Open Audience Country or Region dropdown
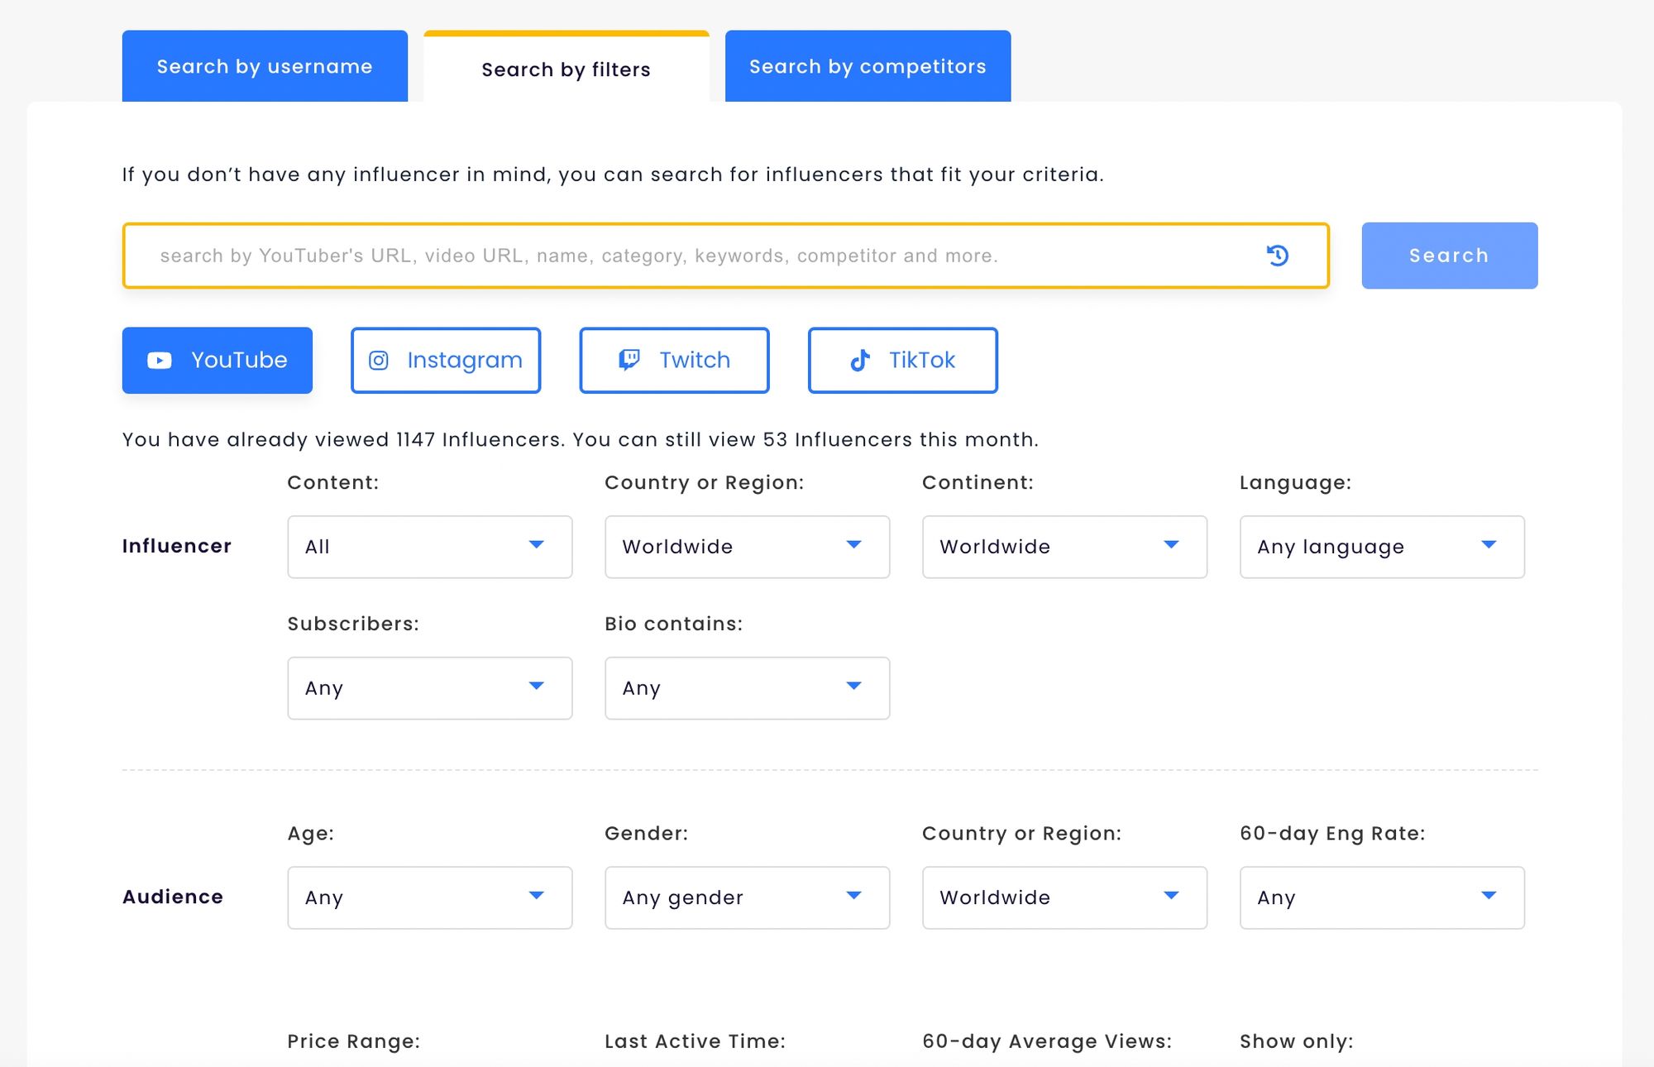 [1065, 897]
